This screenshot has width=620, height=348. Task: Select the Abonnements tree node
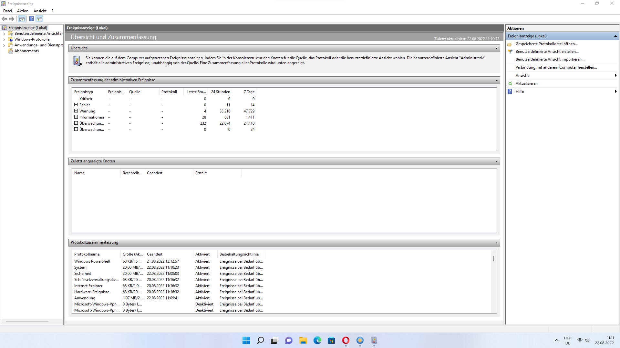click(26, 51)
